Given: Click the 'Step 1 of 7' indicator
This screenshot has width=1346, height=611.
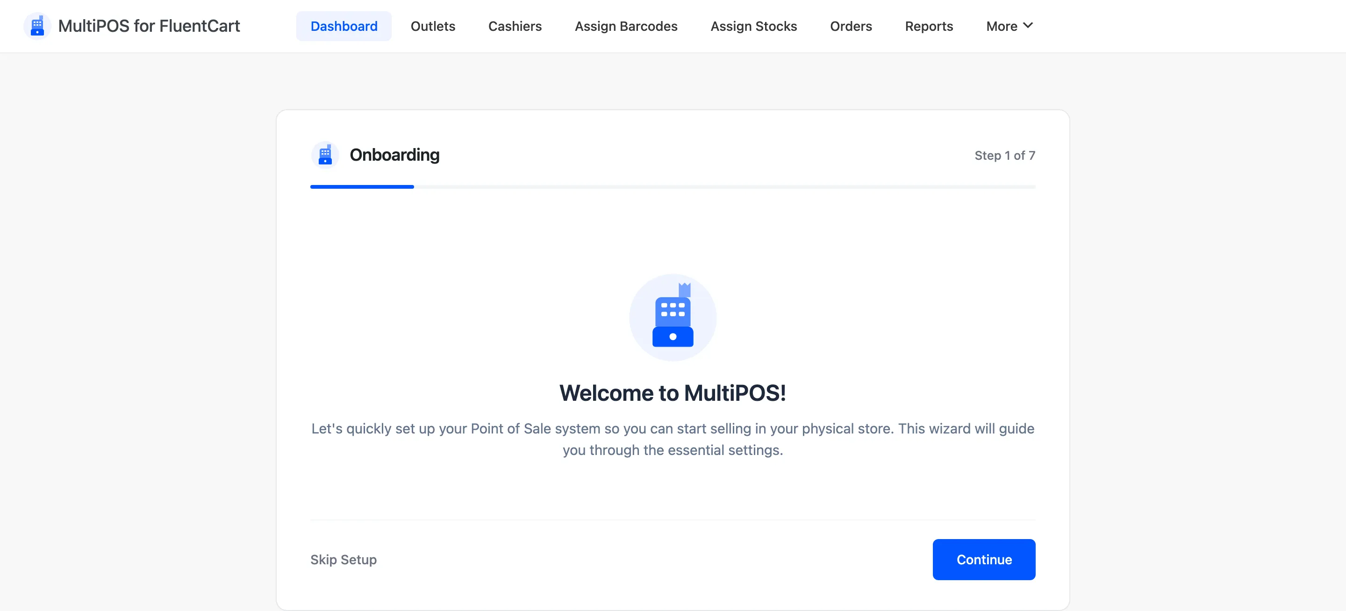Looking at the screenshot, I should 1004,156.
